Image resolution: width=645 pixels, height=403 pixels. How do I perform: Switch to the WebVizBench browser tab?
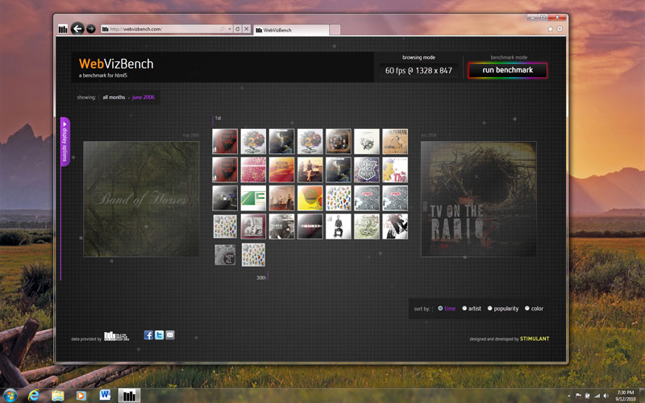[290, 30]
